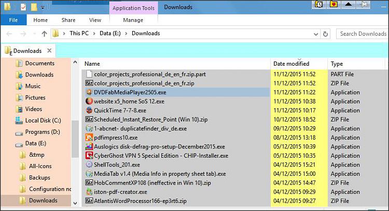Click HobCommentXP108 zip icon
This screenshot has width=389, height=211.
click(x=89, y=183)
